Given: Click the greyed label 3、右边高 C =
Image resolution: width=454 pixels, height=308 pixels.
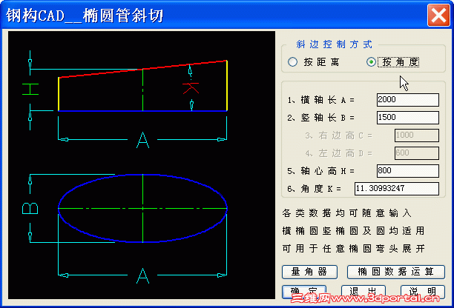Looking at the screenshot, I should (339, 135).
